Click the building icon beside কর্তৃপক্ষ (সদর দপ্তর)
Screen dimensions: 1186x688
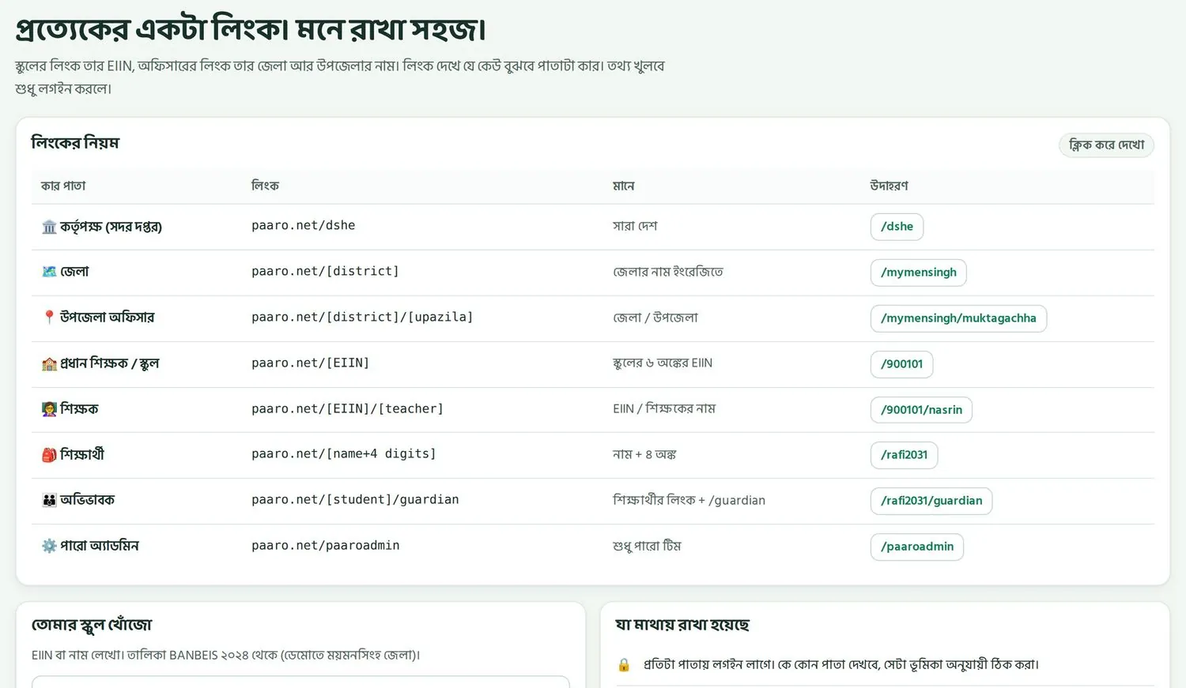pos(49,227)
